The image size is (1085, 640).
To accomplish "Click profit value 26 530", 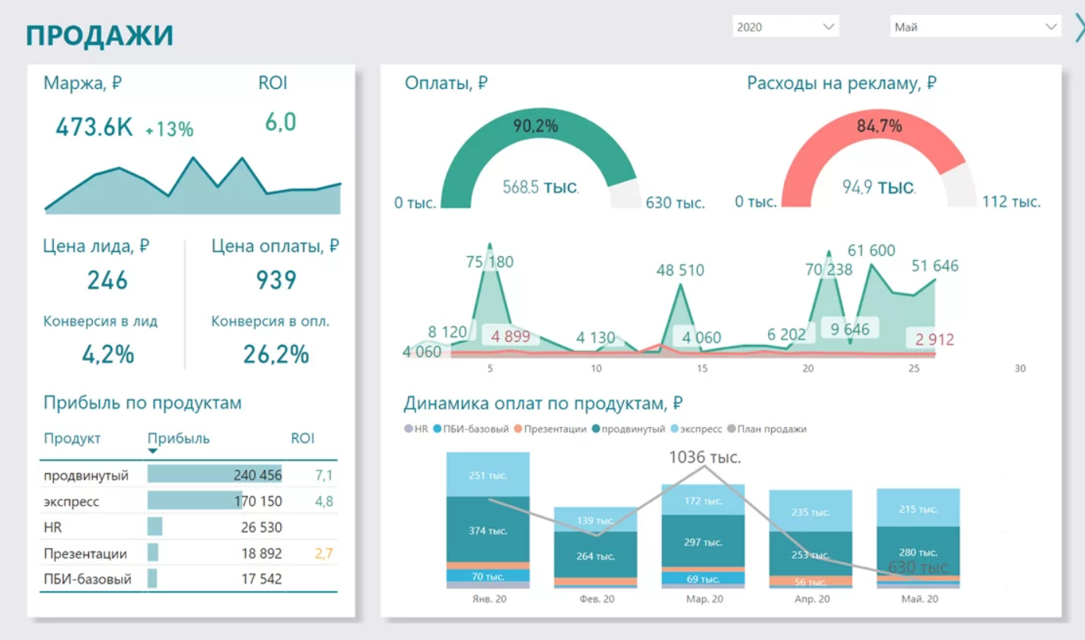I will [261, 528].
